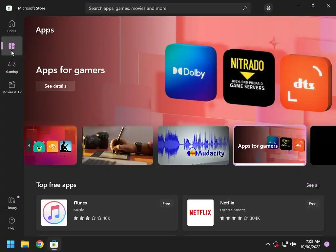
Task: Click the carousel previous arrow
Action: 29,145
